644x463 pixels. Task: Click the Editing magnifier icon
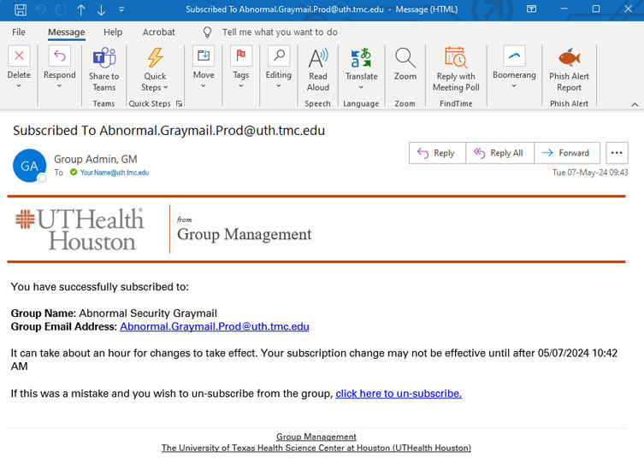pos(279,56)
